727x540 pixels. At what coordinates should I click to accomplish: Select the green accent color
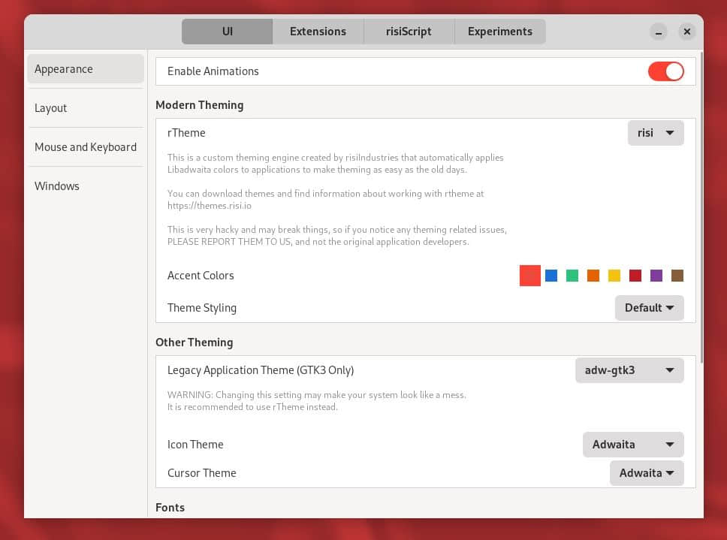click(572, 276)
